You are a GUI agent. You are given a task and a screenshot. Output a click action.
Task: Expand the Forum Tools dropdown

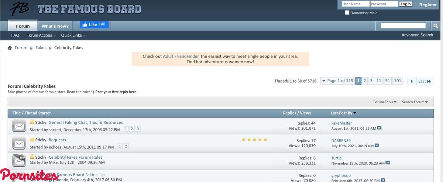pos(385,102)
